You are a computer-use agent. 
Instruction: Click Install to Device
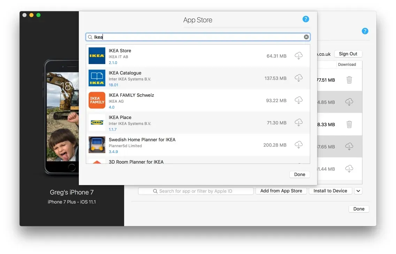[x=330, y=191]
